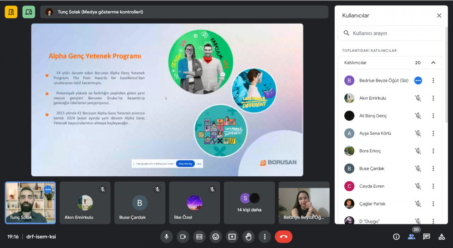Screen dimensions: 453x248
Task: Click muted mic icon on Buse Çardak tile
Action: click(157, 190)
